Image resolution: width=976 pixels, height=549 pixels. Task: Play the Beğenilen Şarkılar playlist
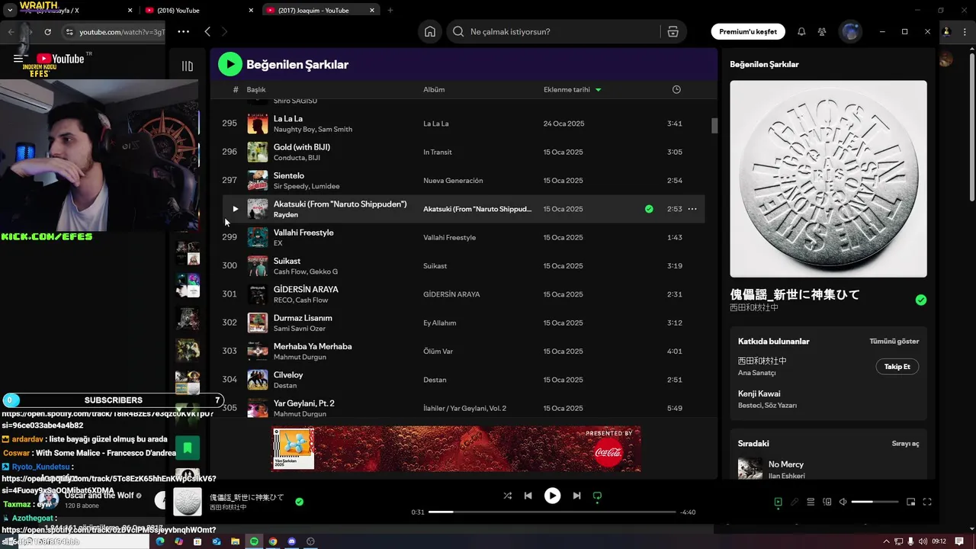(230, 64)
